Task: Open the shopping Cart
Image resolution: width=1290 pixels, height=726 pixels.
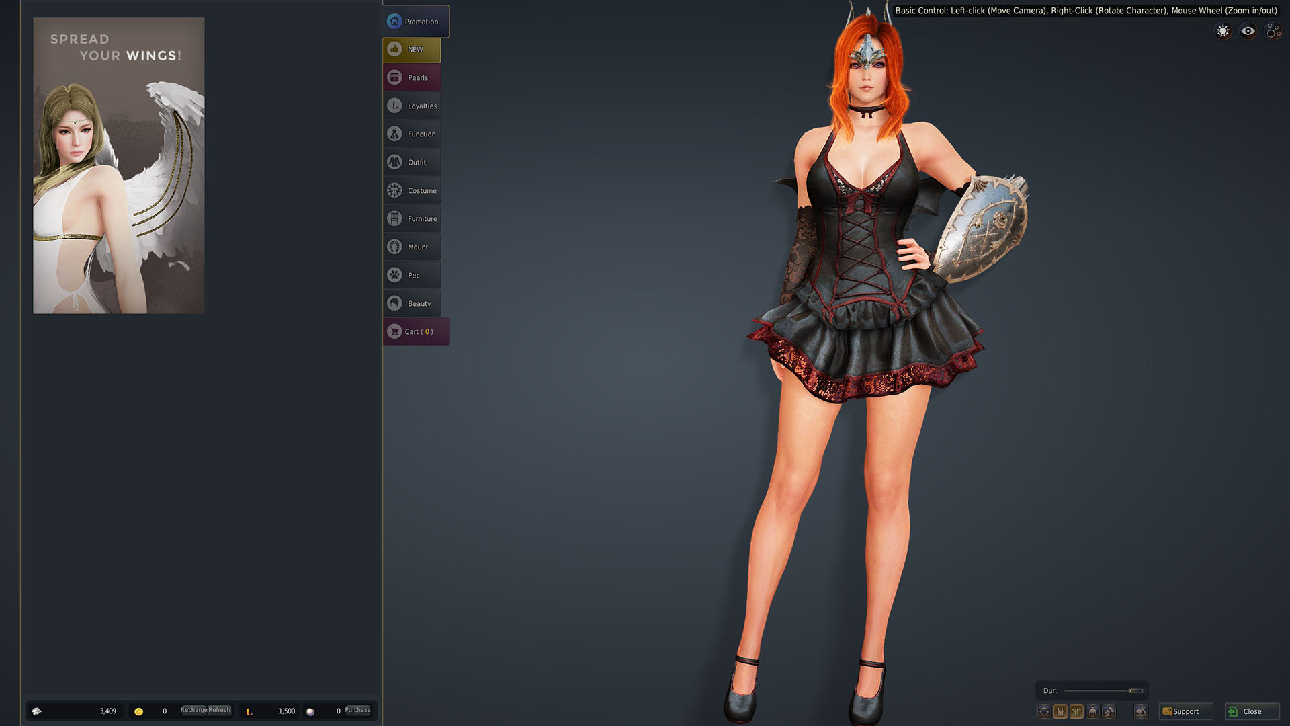Action: pos(415,331)
